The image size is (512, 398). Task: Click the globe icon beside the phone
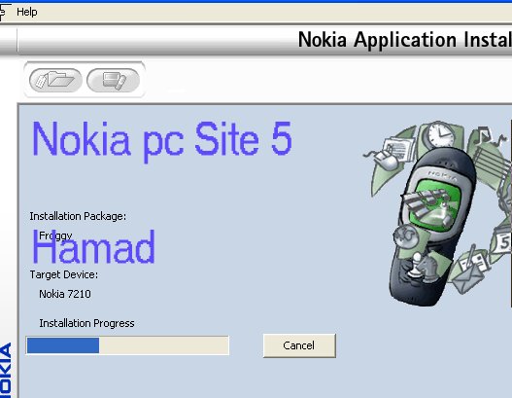[x=405, y=236]
